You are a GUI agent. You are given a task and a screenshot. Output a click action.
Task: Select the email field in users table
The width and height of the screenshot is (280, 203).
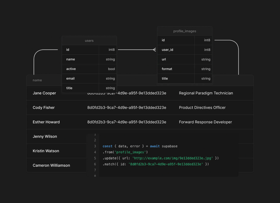pos(80,78)
